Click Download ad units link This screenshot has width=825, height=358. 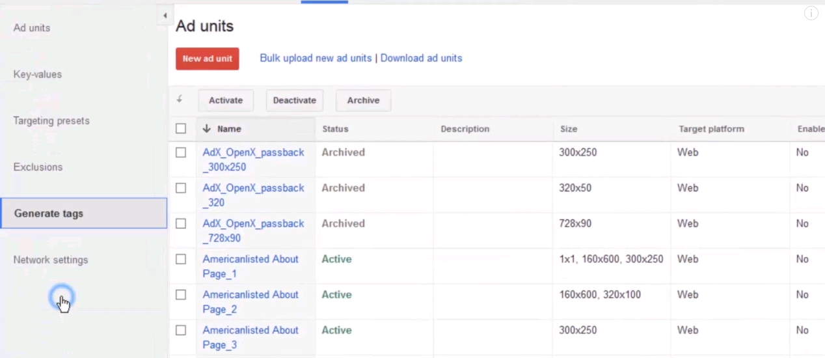click(x=421, y=58)
